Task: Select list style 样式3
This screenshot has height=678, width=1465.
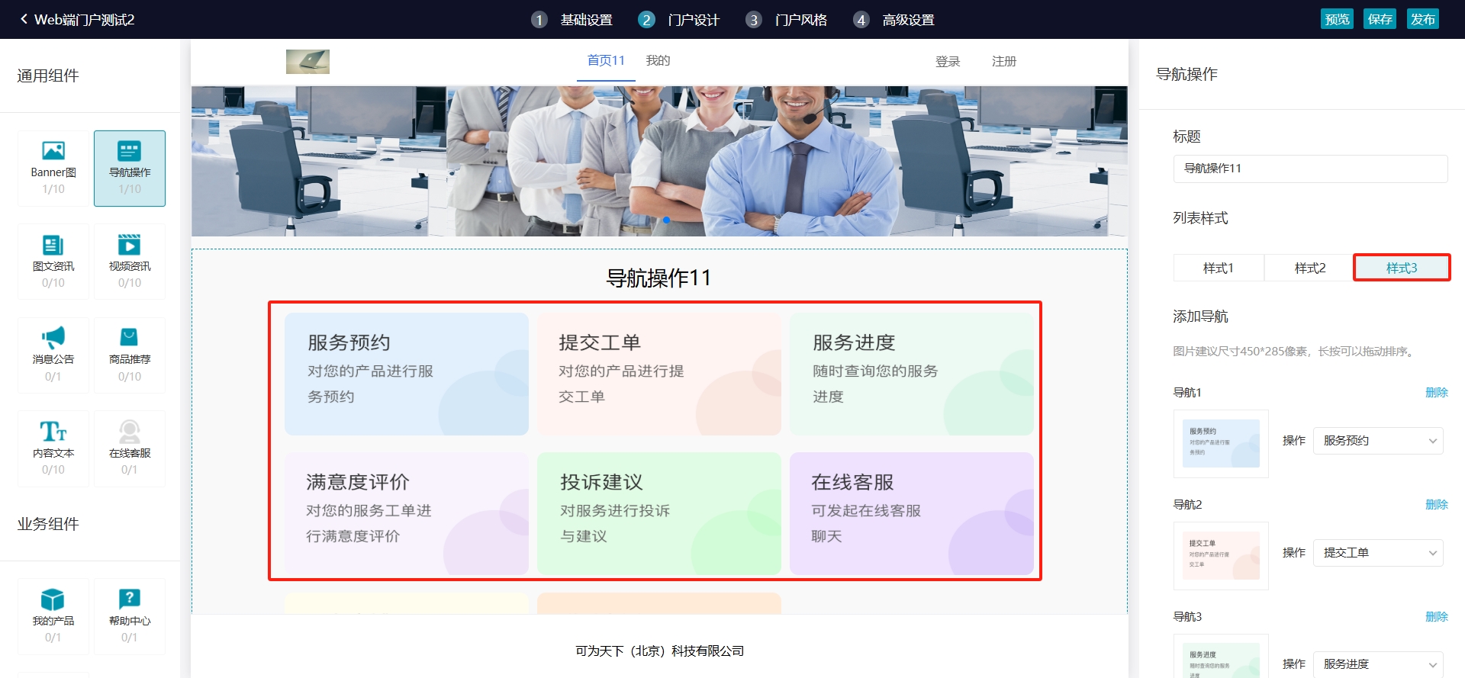Action: (1402, 268)
